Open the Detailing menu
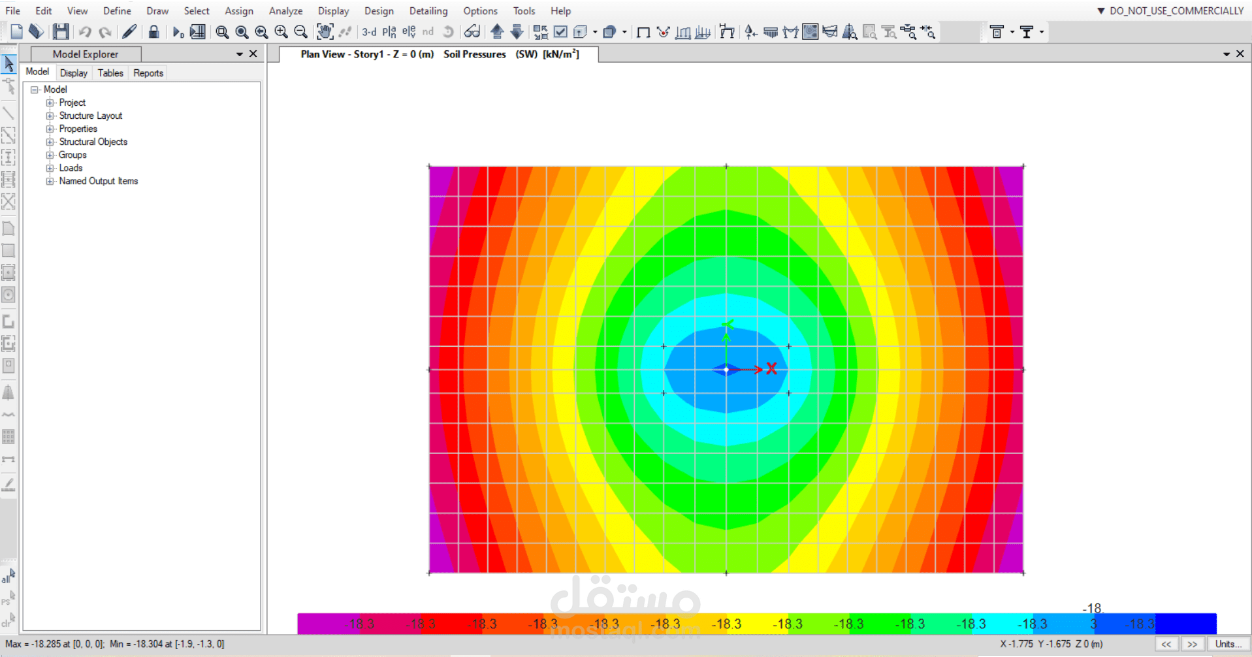The height and width of the screenshot is (657, 1252). [x=428, y=10]
